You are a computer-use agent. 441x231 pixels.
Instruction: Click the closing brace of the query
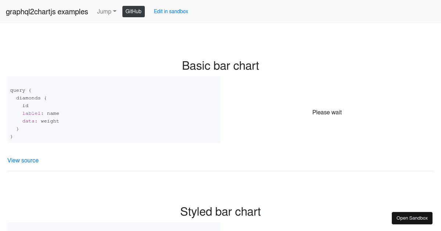pos(11,136)
